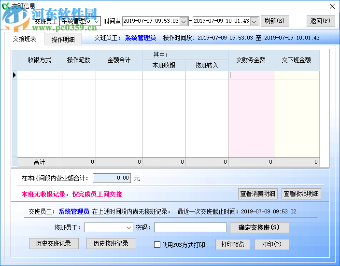Click the first row's 交下班金额 cell

[297, 75]
